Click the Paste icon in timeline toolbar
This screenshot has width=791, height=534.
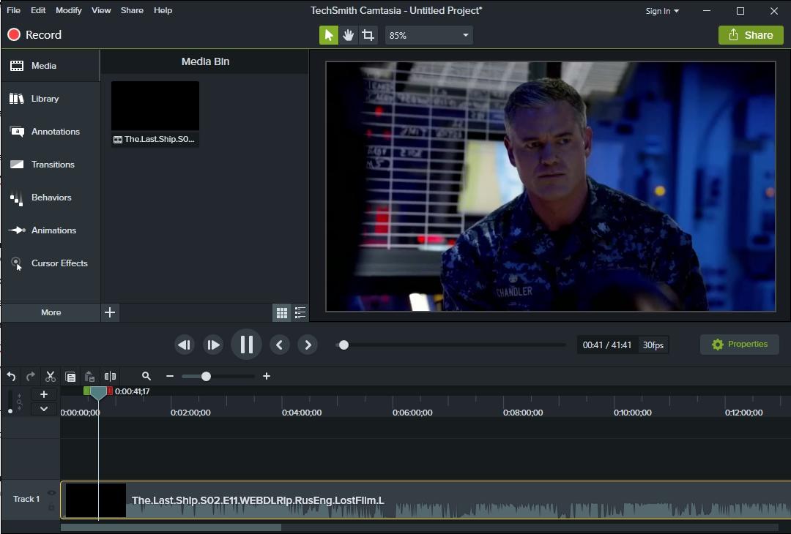click(90, 376)
